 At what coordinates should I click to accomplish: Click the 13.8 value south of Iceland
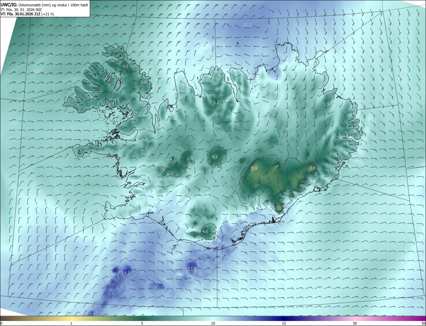pos(192,269)
